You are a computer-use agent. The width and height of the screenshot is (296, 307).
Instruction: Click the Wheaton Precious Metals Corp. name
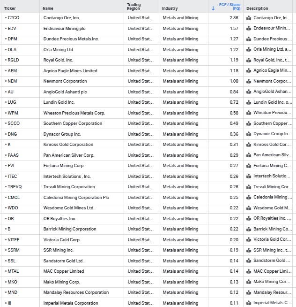coord(74,113)
